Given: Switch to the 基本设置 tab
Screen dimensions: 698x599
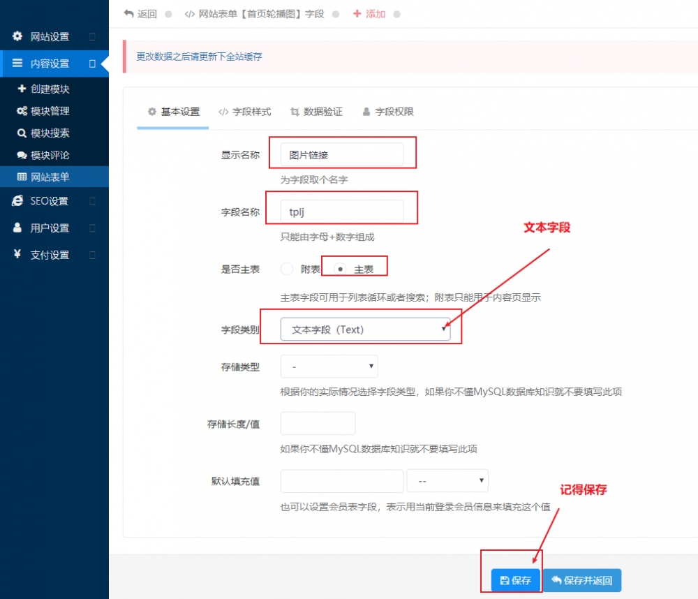Looking at the screenshot, I should [173, 112].
